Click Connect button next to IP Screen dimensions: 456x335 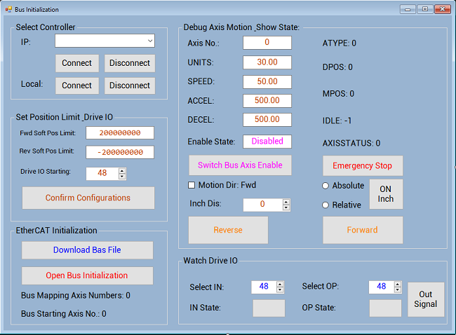pos(77,63)
